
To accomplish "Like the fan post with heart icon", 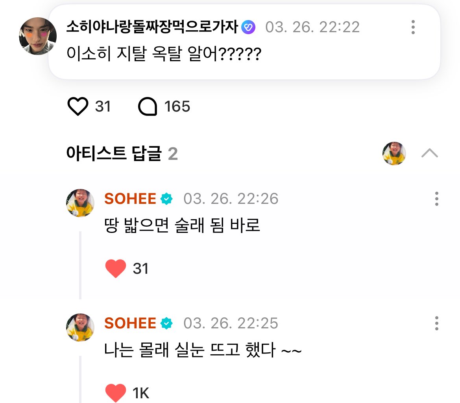I will click(x=78, y=106).
